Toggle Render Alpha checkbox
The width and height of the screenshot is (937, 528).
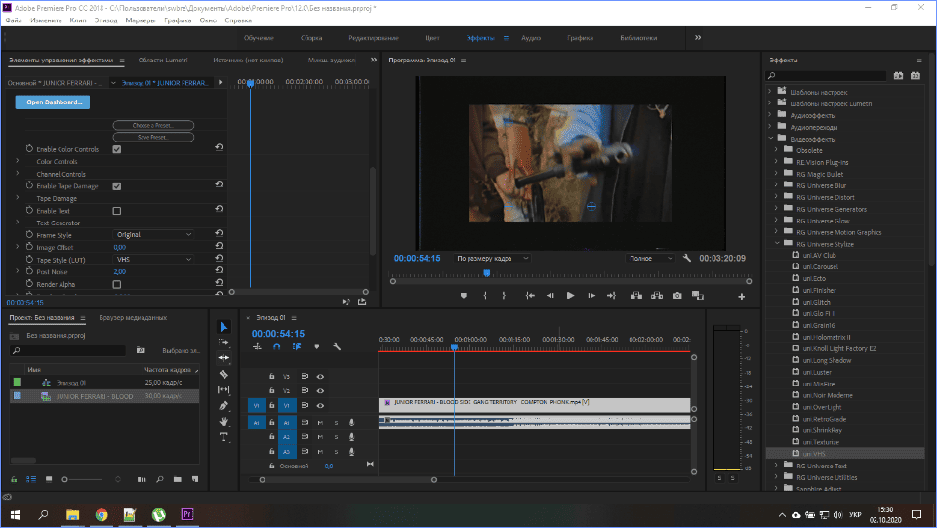117,284
